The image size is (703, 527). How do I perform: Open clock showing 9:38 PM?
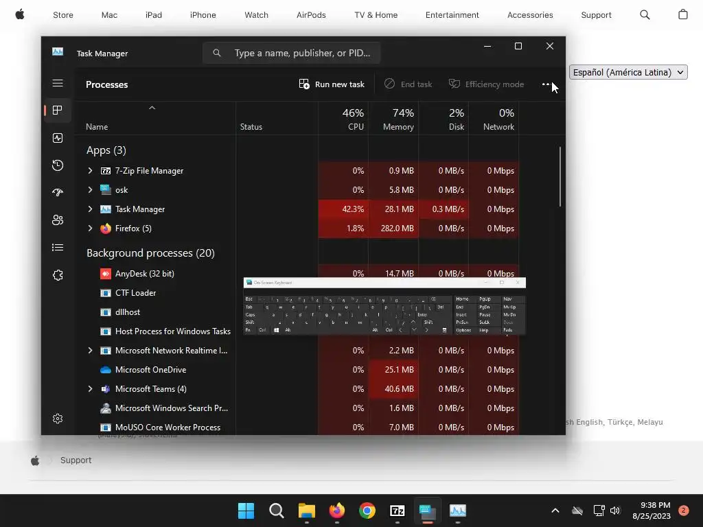point(652,511)
